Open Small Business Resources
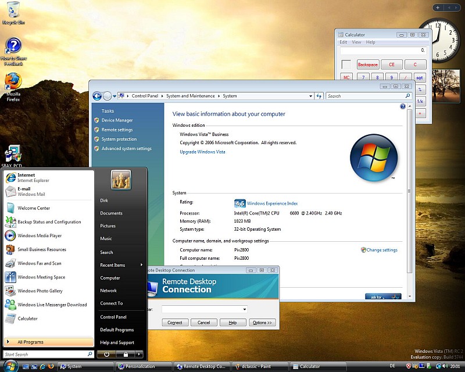 click(x=49, y=249)
